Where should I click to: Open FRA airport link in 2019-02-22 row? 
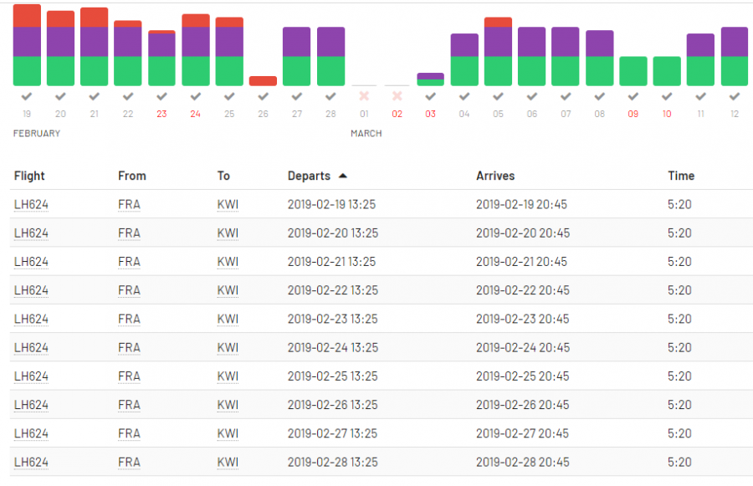coord(129,290)
